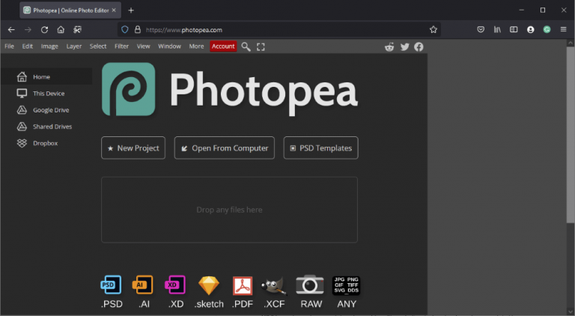Click the screenshot tool icon beside home
This screenshot has height=316, width=575.
coord(77,30)
